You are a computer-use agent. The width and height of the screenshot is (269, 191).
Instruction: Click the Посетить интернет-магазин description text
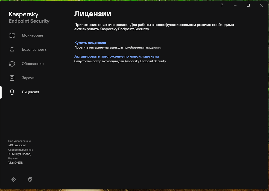118,47
